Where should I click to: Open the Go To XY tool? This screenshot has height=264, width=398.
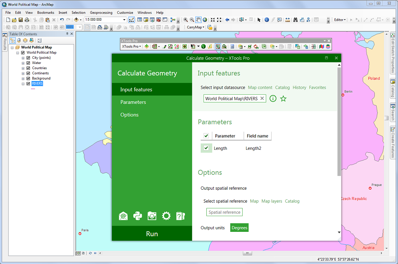click(308, 20)
